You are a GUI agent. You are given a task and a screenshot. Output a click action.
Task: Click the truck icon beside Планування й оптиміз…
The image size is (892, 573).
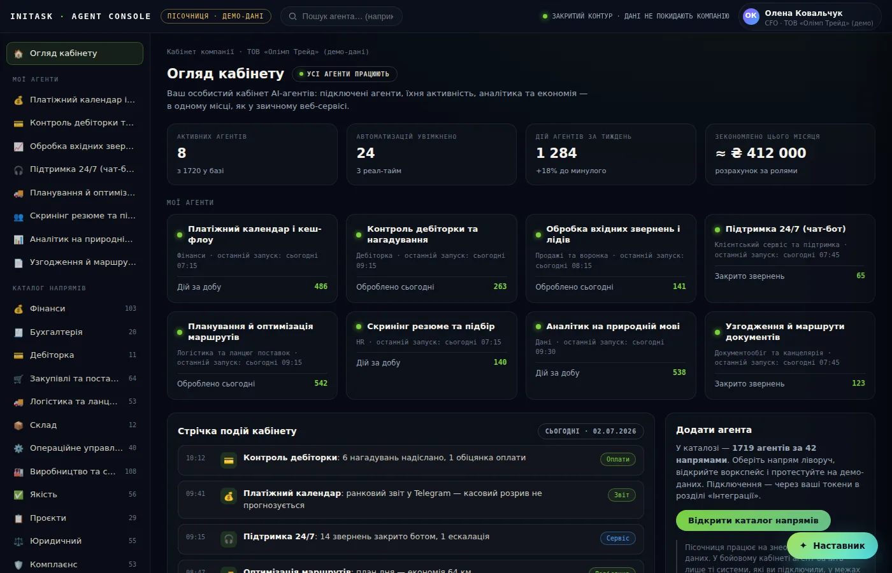18,193
